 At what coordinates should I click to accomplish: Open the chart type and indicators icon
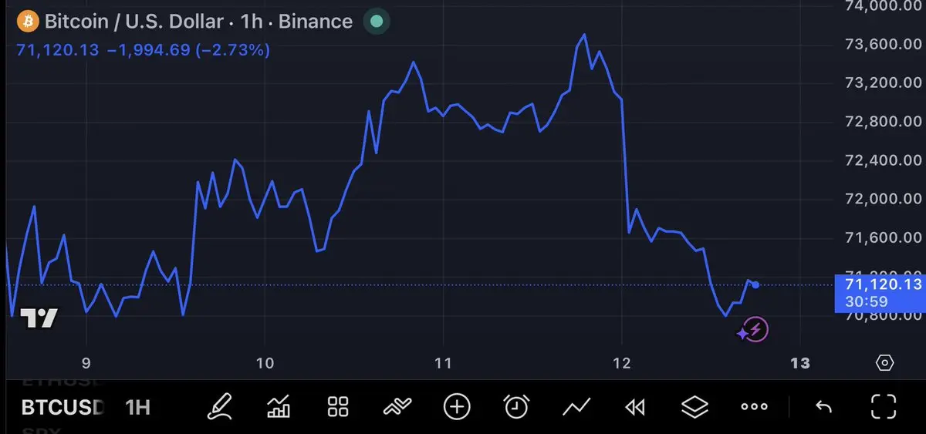279,406
